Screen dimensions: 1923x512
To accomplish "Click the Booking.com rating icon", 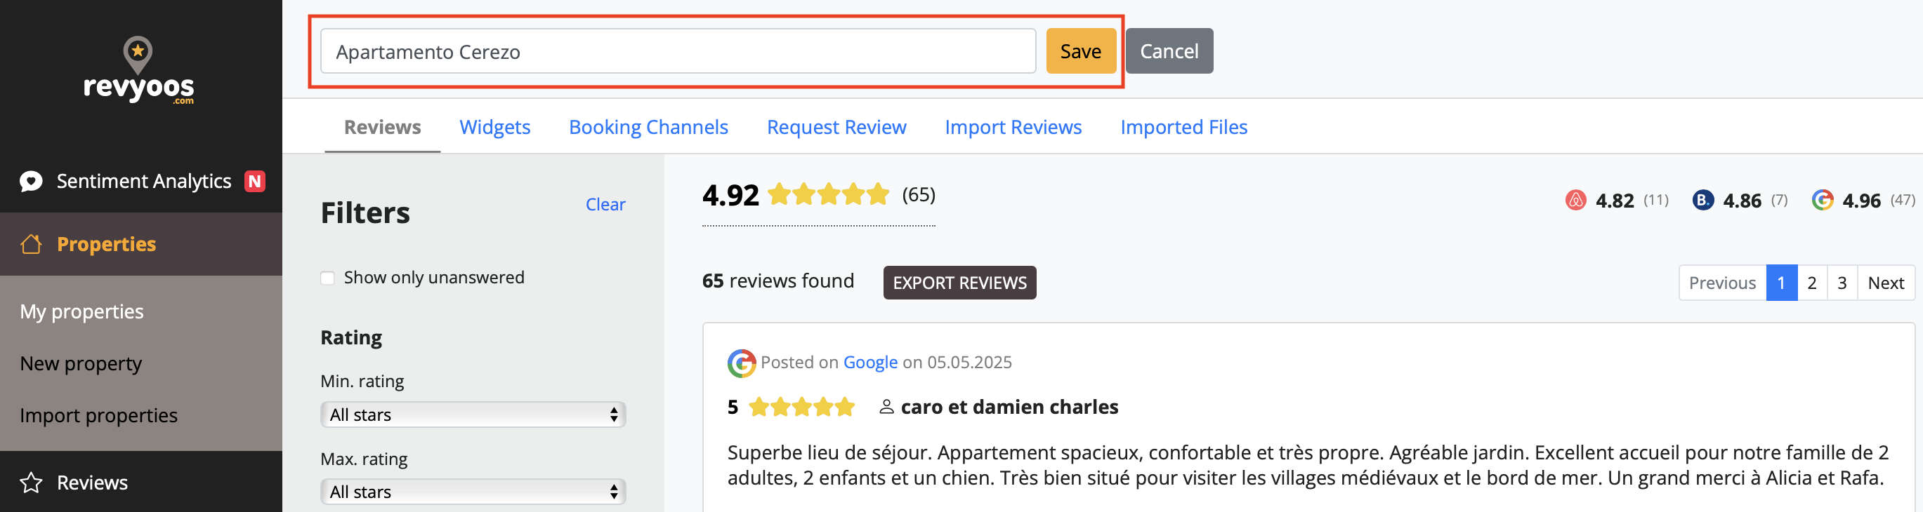I will point(1702,201).
